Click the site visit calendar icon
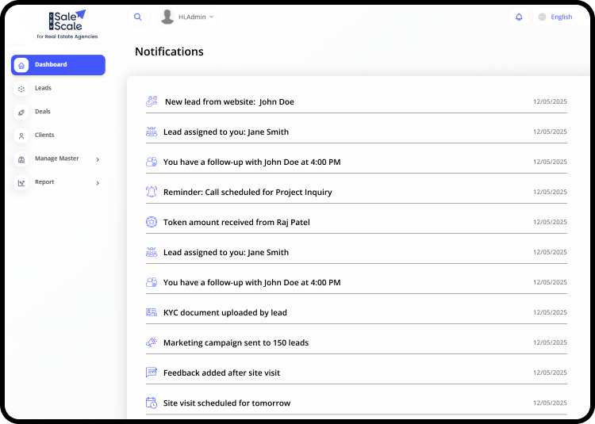Screen dimensions: 595x424 tap(152, 403)
